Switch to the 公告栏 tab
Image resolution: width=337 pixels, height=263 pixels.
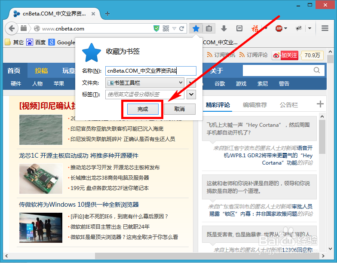click(x=289, y=105)
